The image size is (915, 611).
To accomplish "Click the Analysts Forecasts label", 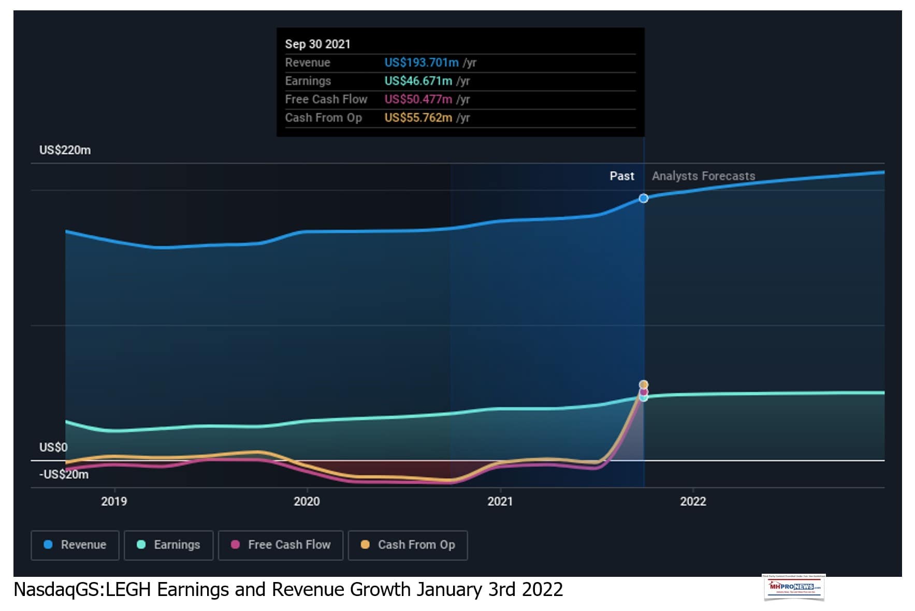I will tap(703, 176).
